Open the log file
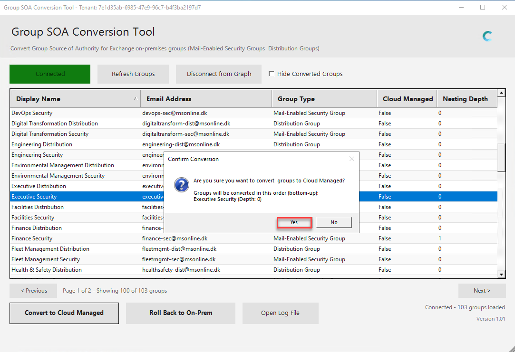Image resolution: width=515 pixels, height=352 pixels. [x=280, y=313]
